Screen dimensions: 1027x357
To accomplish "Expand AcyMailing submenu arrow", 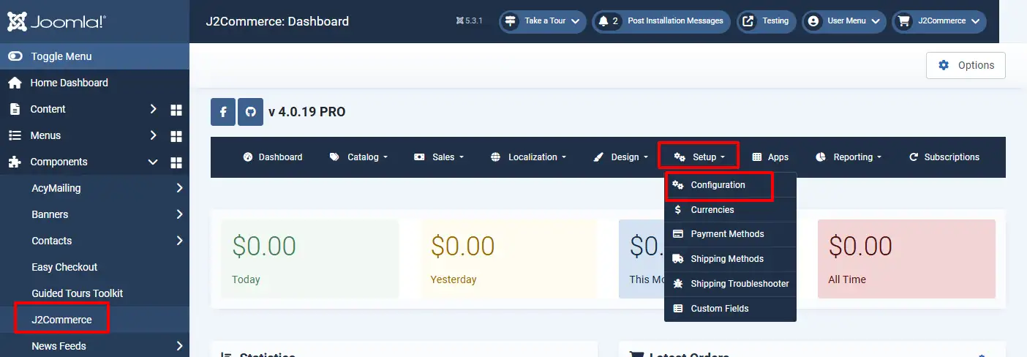I will click(x=179, y=188).
